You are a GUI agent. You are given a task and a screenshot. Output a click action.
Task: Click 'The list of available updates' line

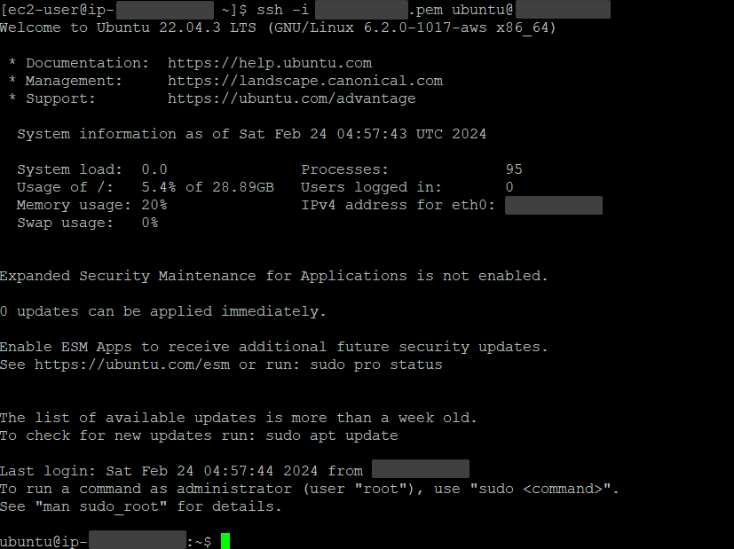(238, 418)
